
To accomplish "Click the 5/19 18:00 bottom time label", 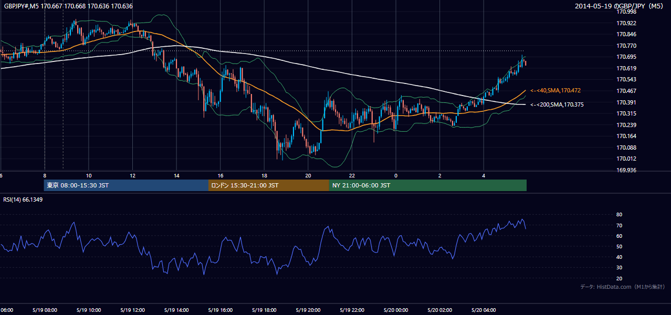I will click(264, 310).
